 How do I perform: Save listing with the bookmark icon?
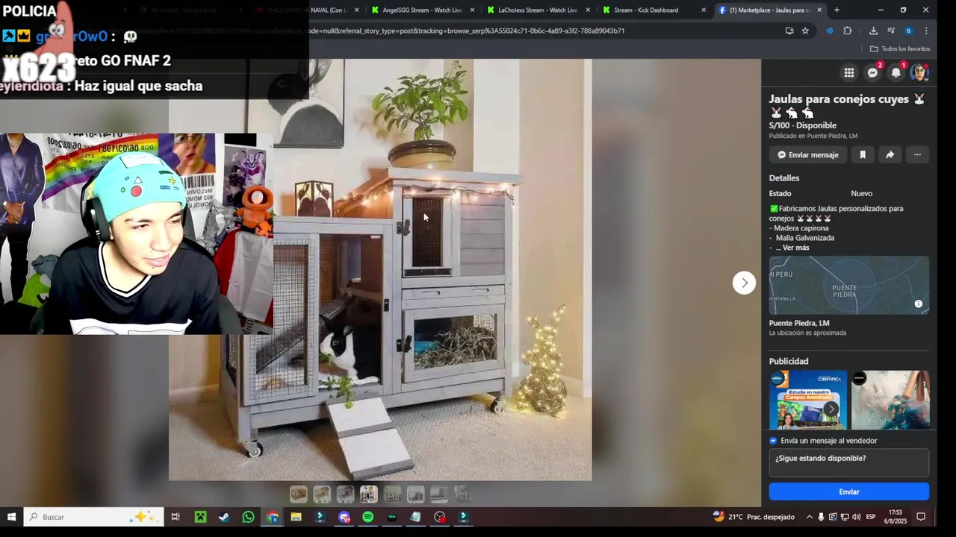coord(863,155)
